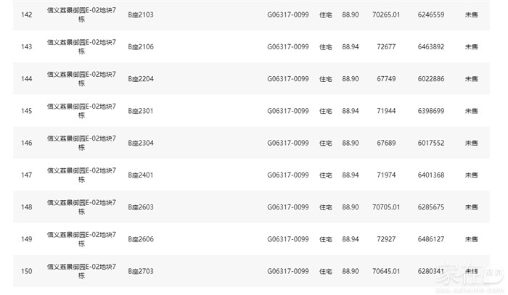Select total price 6022886
This screenshot has height=295, width=508.
[x=431, y=79]
